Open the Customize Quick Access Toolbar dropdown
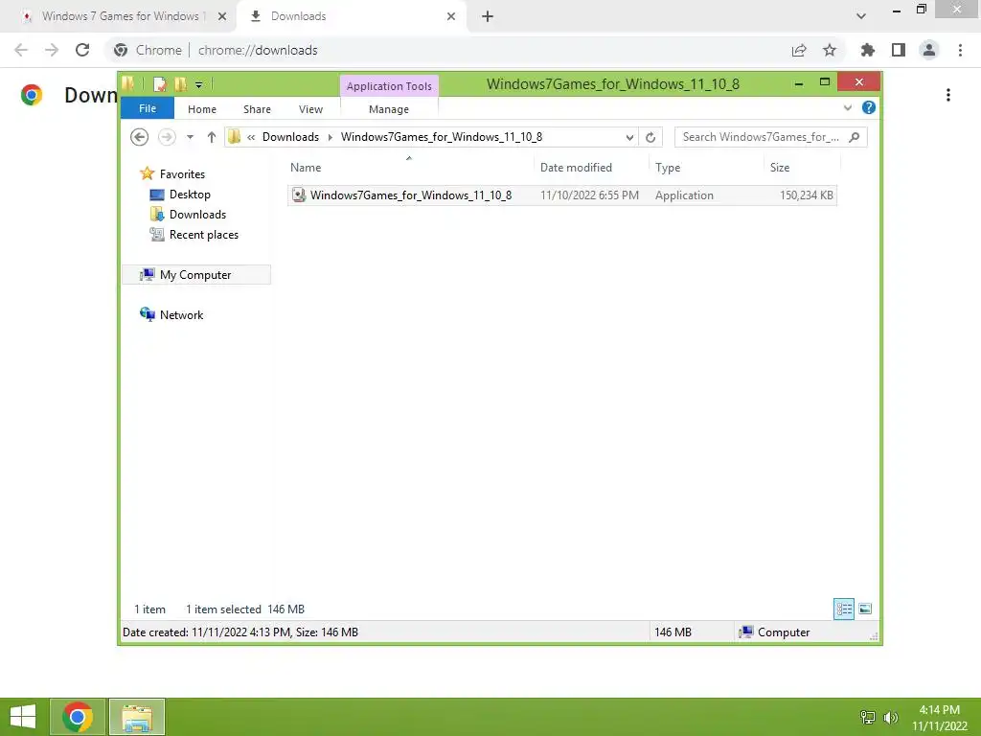981x736 pixels. [x=198, y=84]
